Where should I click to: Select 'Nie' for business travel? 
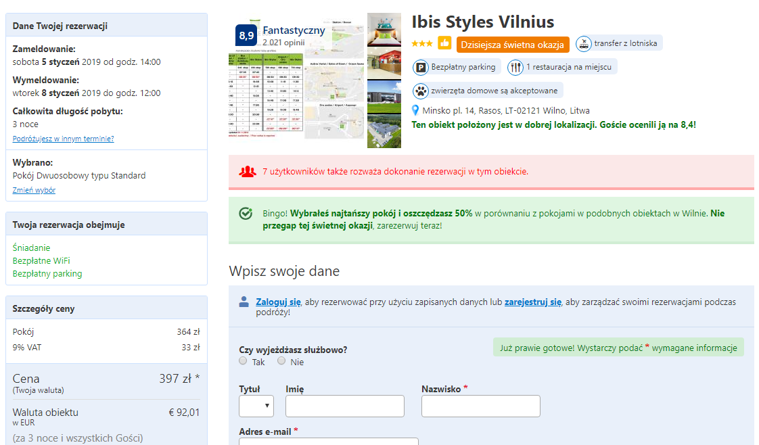pyautogui.click(x=281, y=361)
